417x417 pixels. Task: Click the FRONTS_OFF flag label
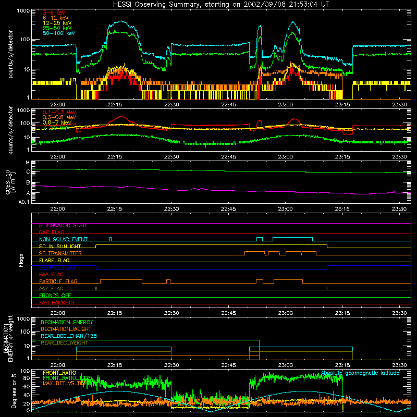(55, 296)
